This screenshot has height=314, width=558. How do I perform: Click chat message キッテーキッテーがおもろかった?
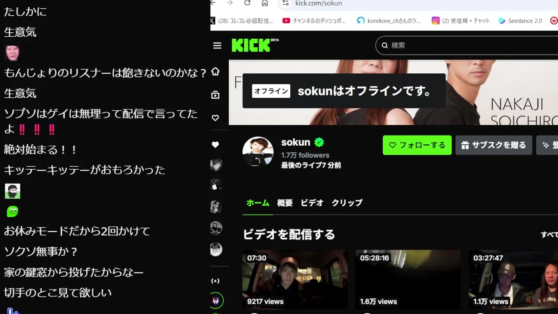85,170
